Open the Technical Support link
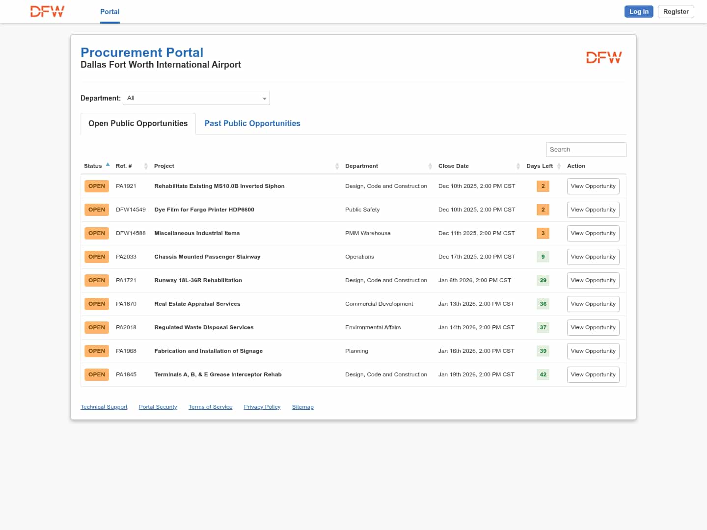The height and width of the screenshot is (530, 707). click(x=104, y=407)
